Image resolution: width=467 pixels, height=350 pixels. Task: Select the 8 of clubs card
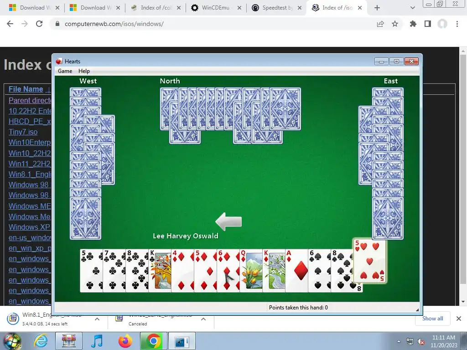coord(137,271)
